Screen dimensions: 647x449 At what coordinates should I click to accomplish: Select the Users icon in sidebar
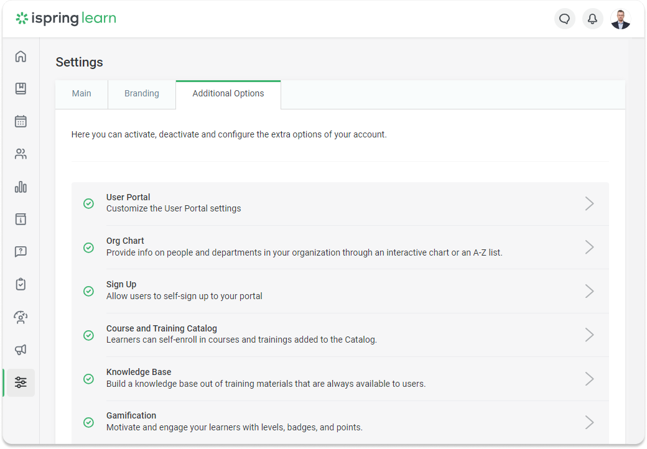(x=21, y=154)
